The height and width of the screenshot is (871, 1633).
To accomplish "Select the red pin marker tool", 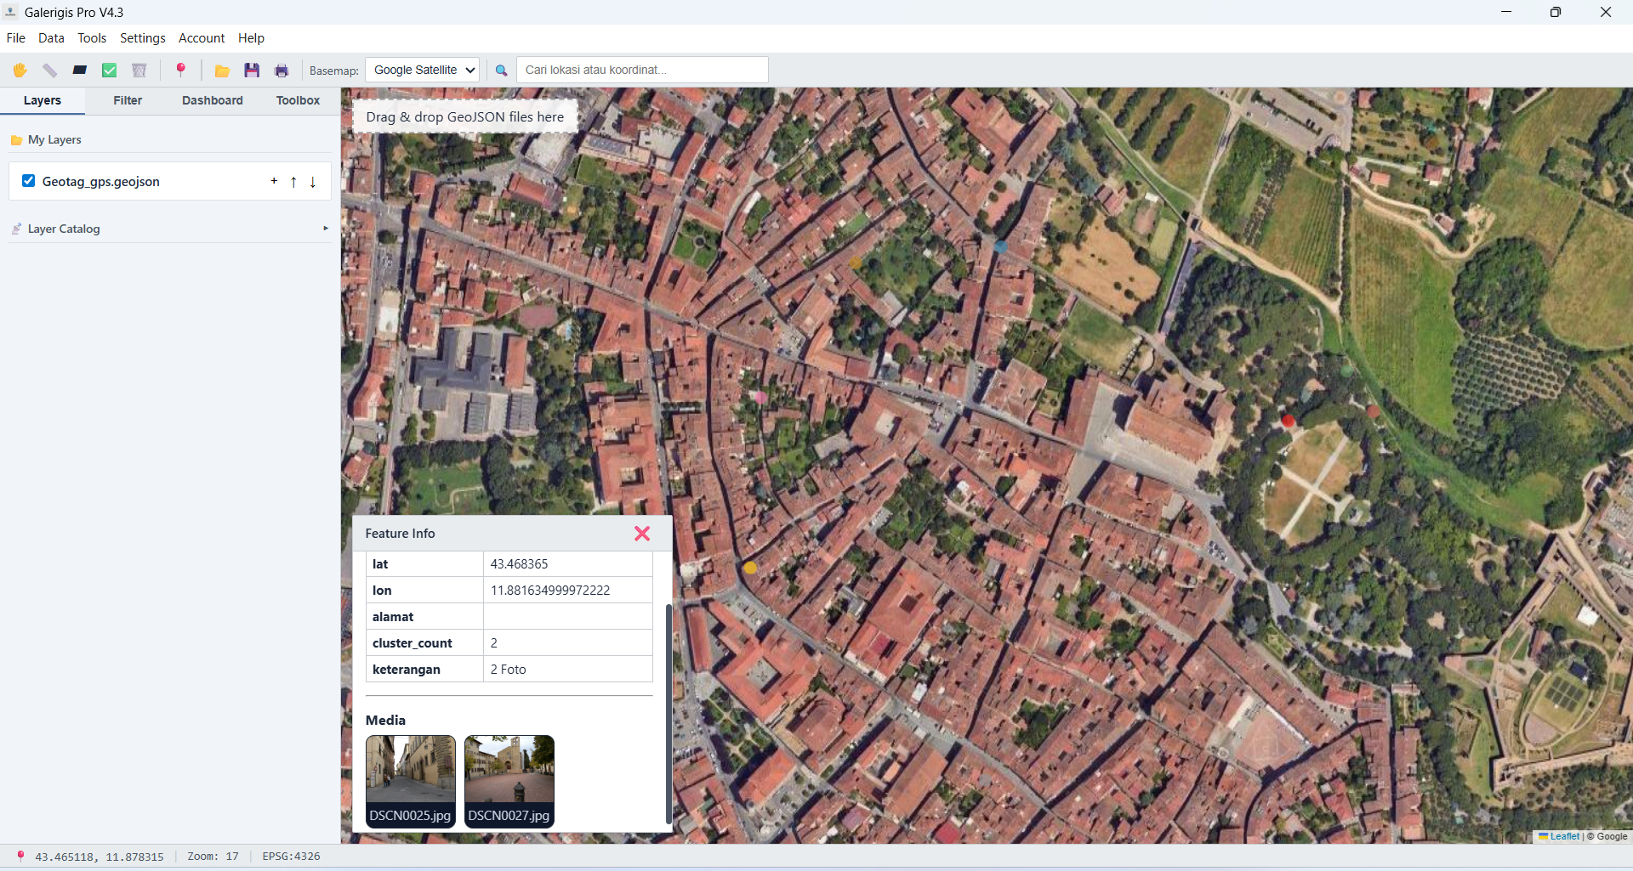I will point(180,70).
